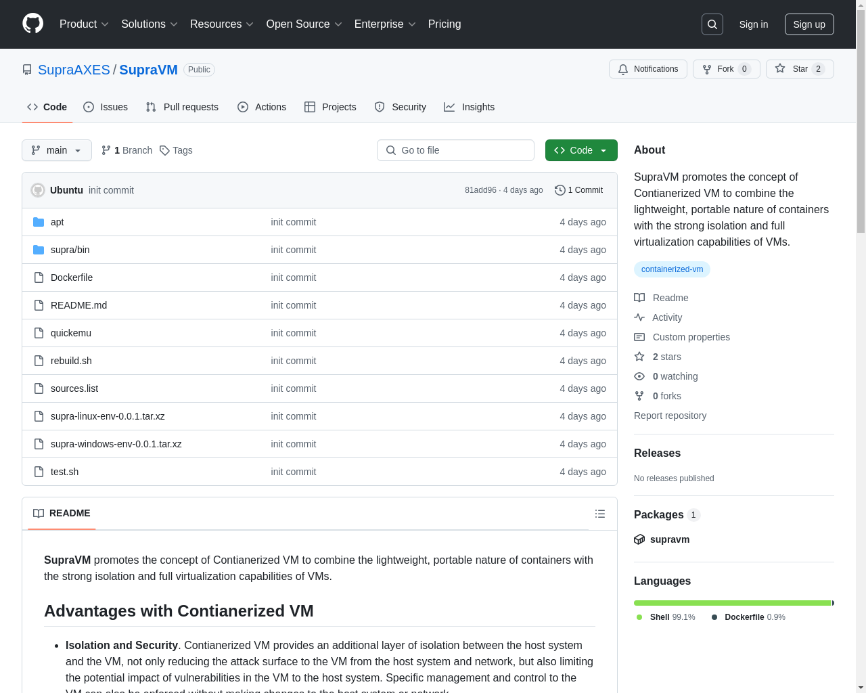Click the repository book icon beside SupraAXES

tap(27, 70)
